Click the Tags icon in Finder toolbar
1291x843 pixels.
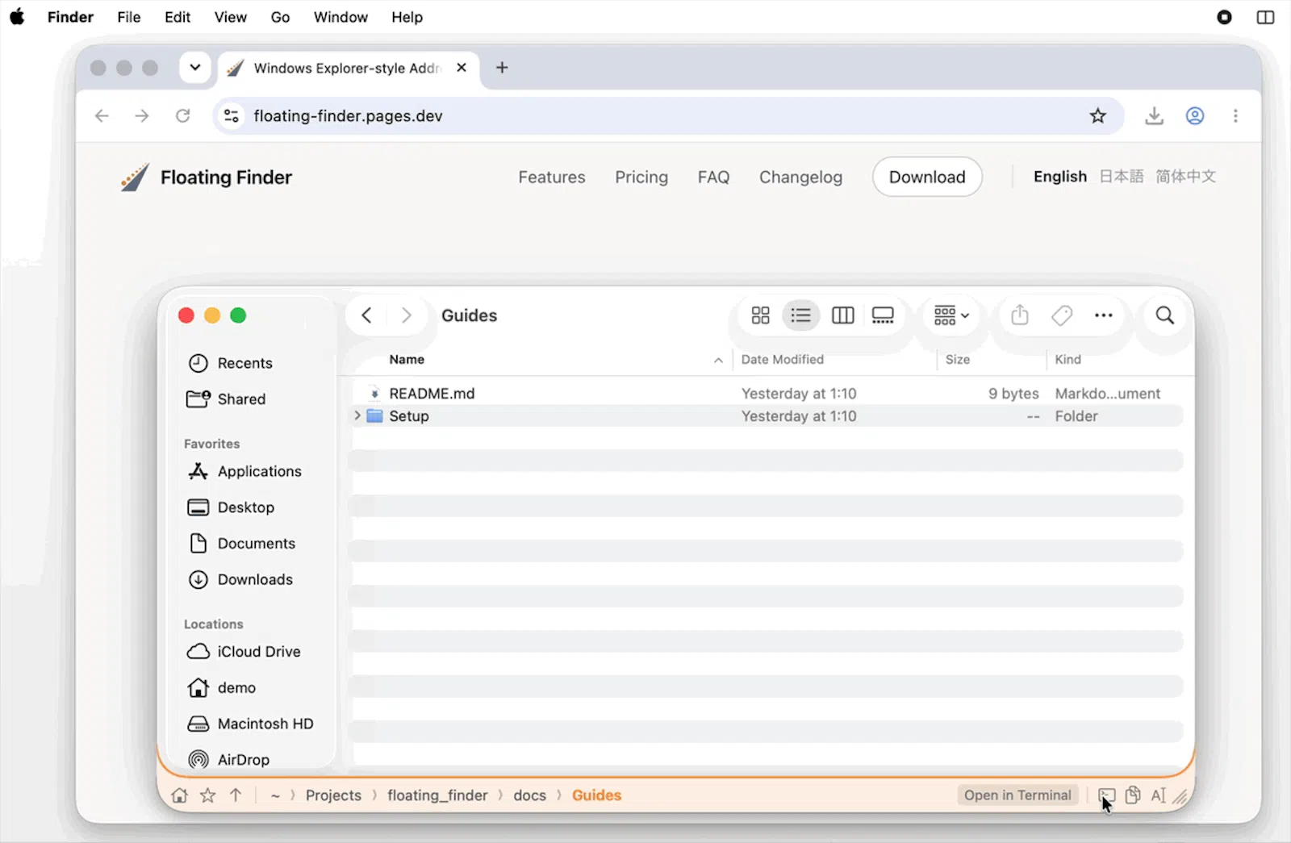(1062, 315)
